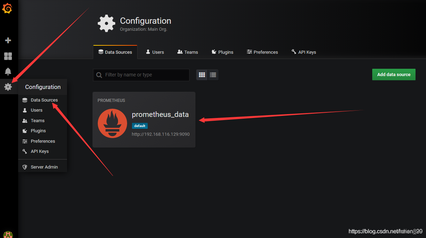Open the Dashboards grid icon in sidebar

8,56
